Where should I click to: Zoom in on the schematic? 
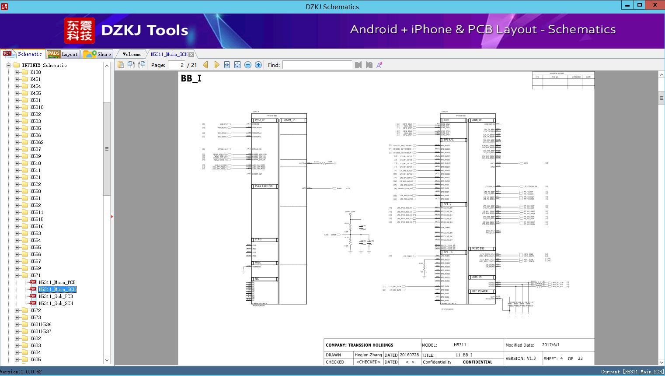[258, 65]
